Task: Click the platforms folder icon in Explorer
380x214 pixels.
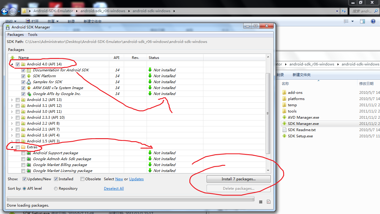Action: [284, 99]
